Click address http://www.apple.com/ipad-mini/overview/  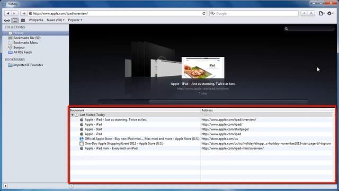pos(233,148)
